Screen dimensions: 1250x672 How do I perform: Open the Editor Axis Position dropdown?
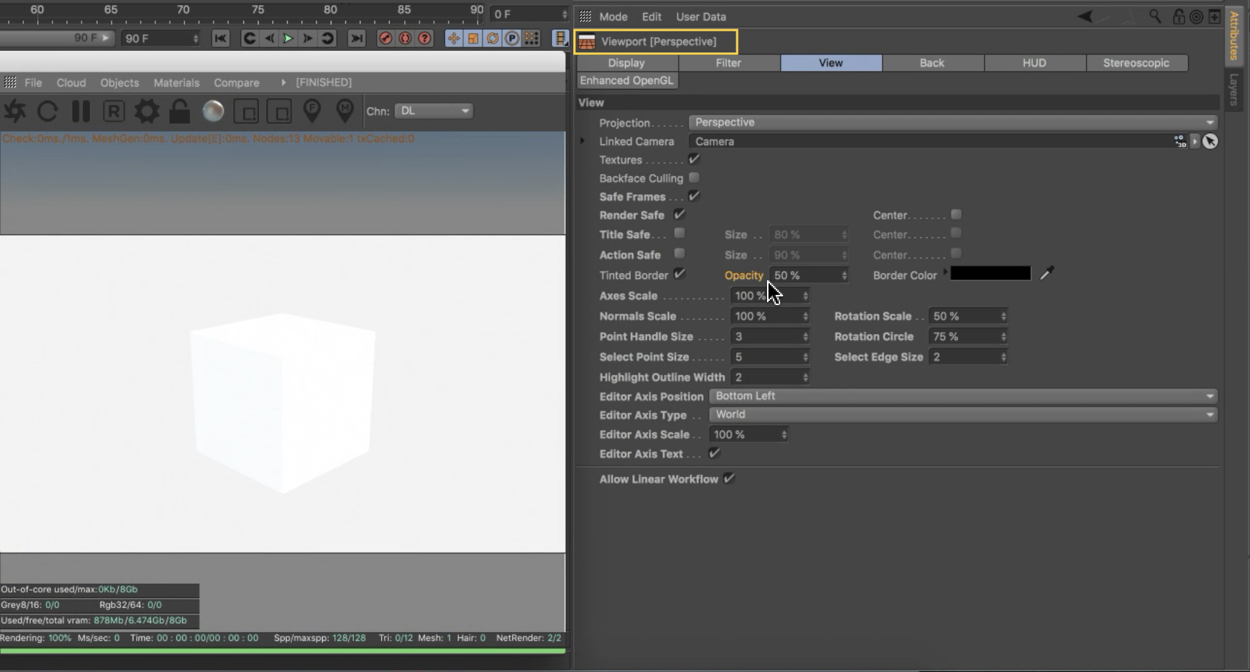pyautogui.click(x=962, y=396)
